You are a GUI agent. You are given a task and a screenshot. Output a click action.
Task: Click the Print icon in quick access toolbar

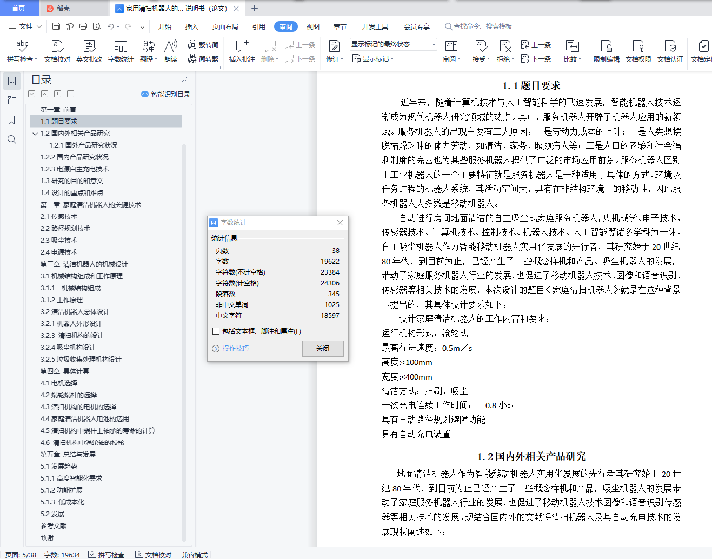[83, 26]
